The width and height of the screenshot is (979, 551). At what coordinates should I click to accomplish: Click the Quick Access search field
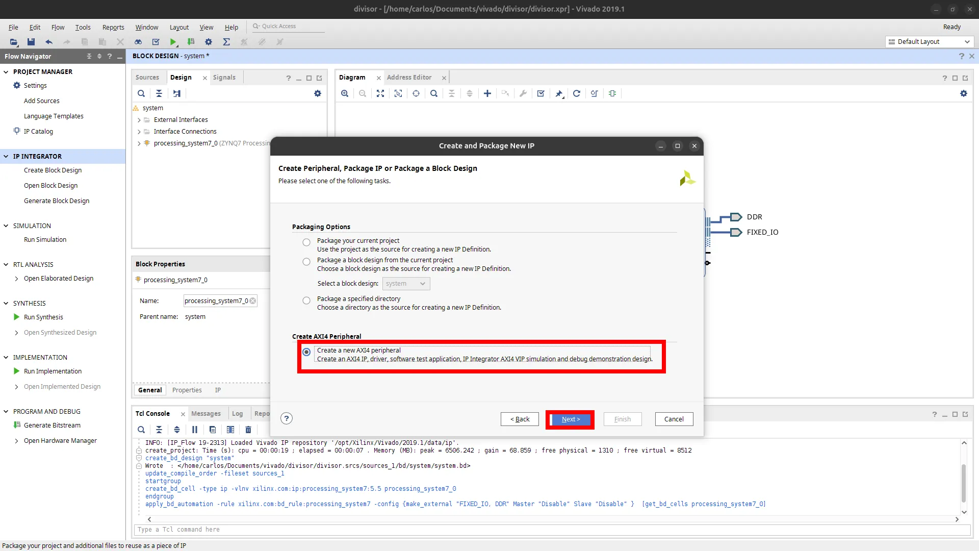pyautogui.click(x=289, y=26)
